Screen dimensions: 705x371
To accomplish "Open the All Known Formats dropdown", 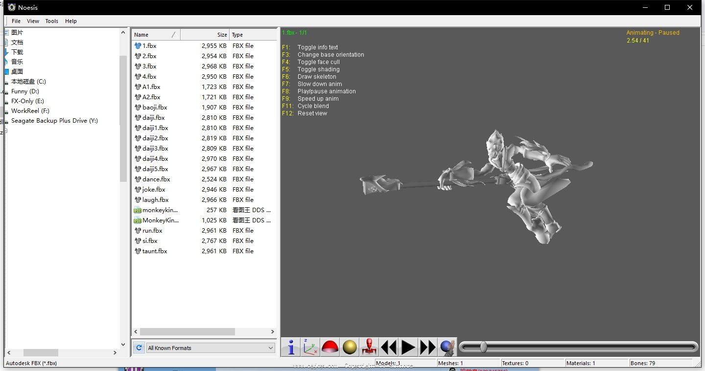I will (x=211, y=348).
